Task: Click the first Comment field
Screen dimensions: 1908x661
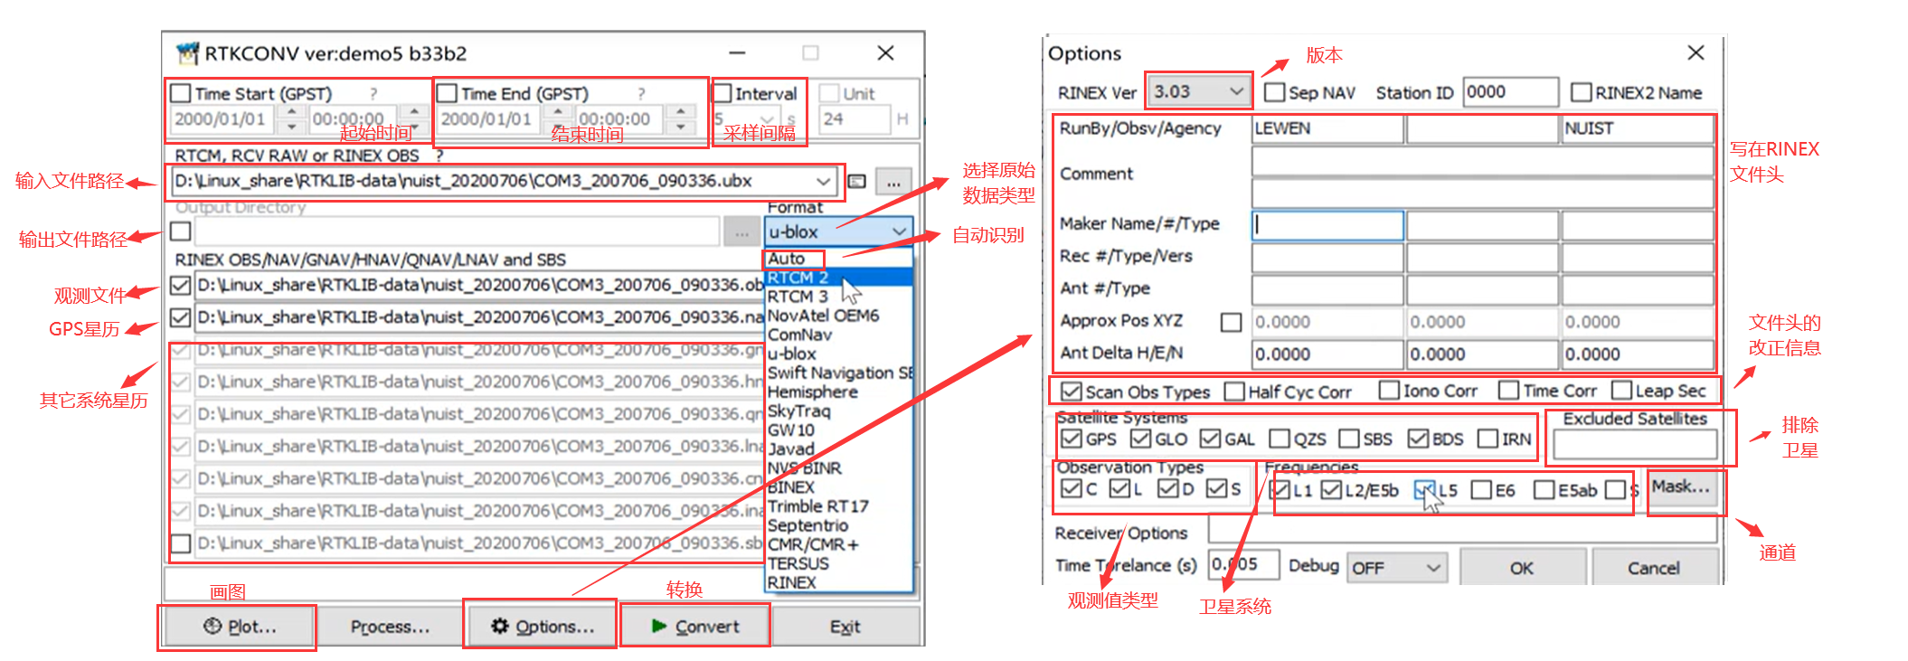Action: point(1482,161)
